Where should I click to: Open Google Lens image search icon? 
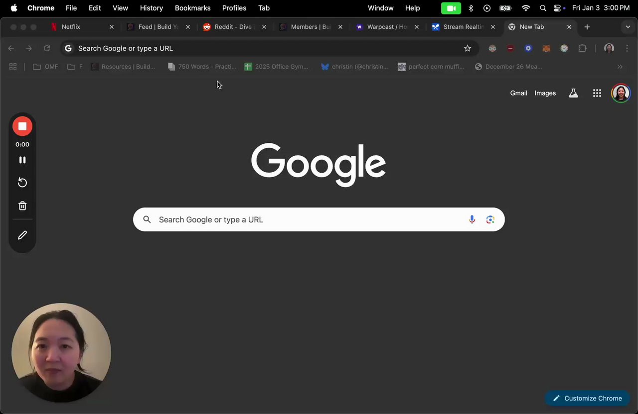point(490,219)
